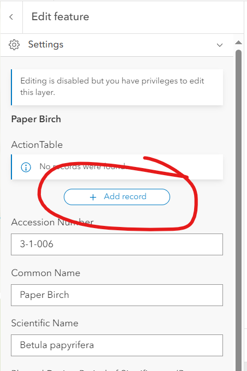Go back using the left chevron icon
247x371 pixels.
tap(11, 17)
